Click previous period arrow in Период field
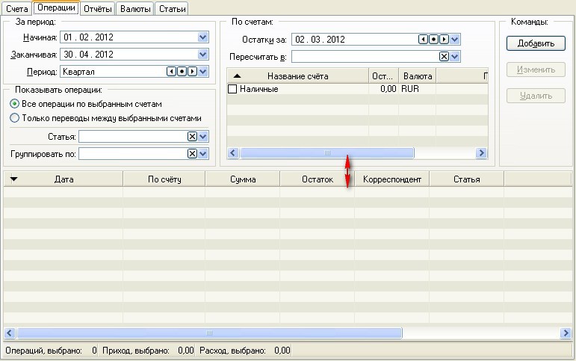 [x=171, y=72]
